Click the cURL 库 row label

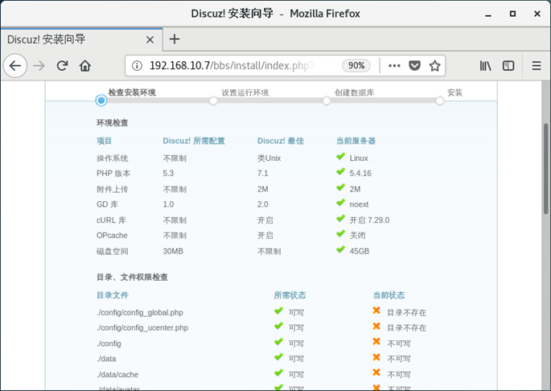click(111, 220)
